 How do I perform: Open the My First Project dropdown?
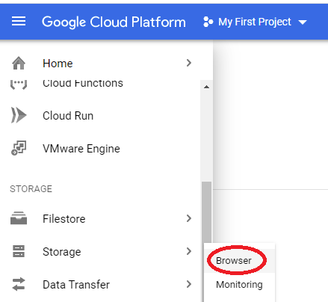tap(255, 22)
